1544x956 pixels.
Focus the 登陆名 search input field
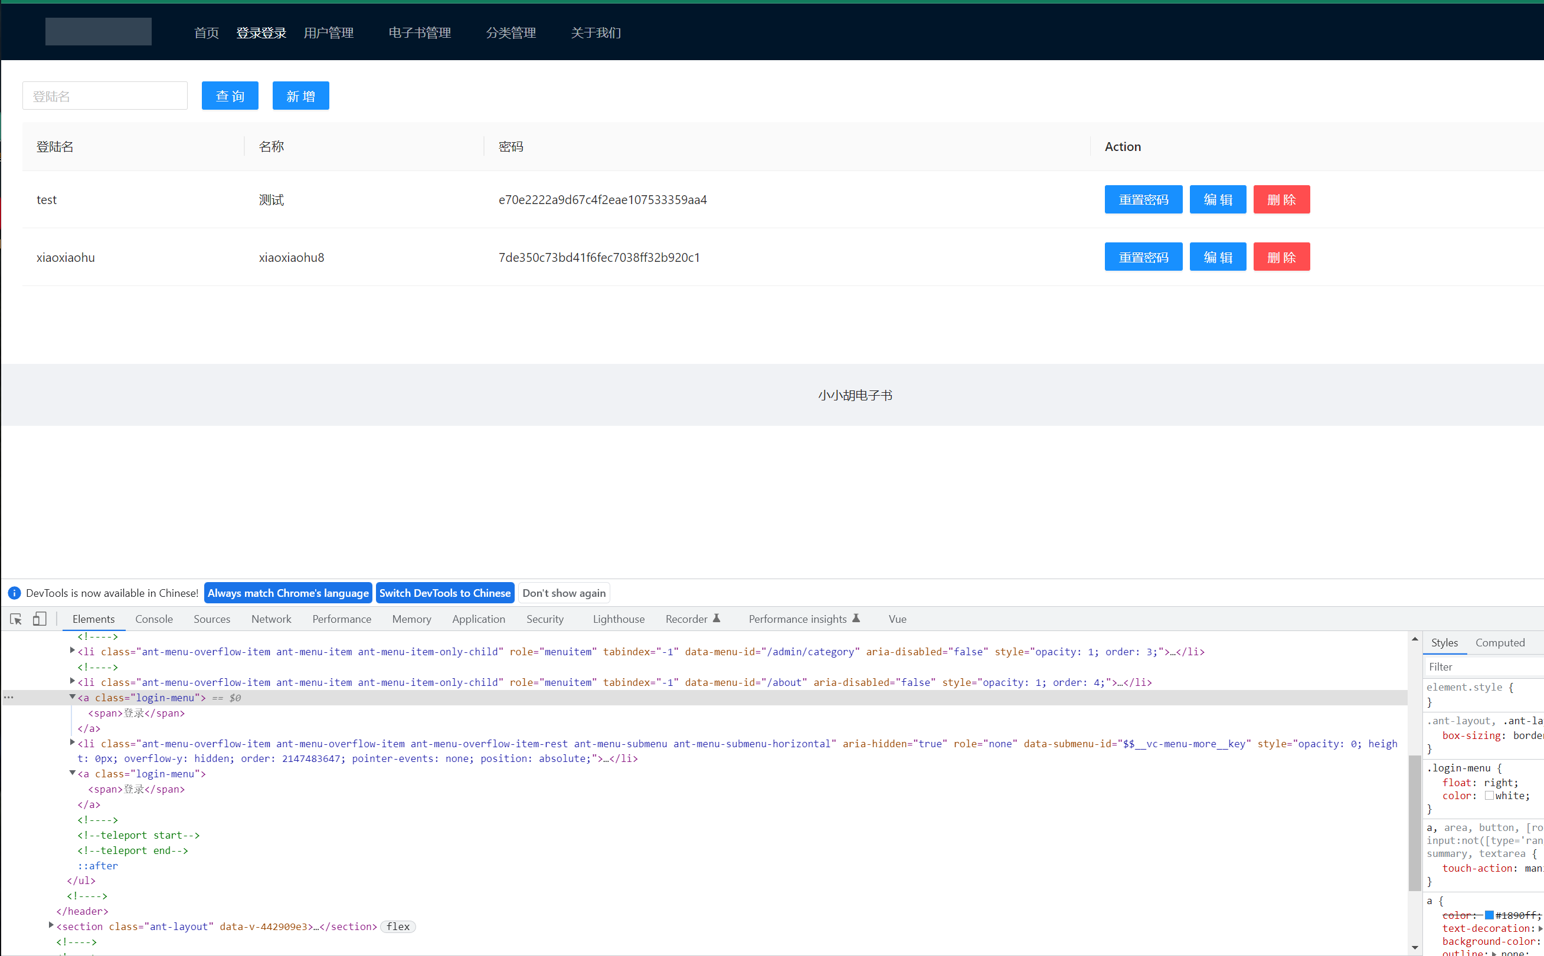[105, 96]
